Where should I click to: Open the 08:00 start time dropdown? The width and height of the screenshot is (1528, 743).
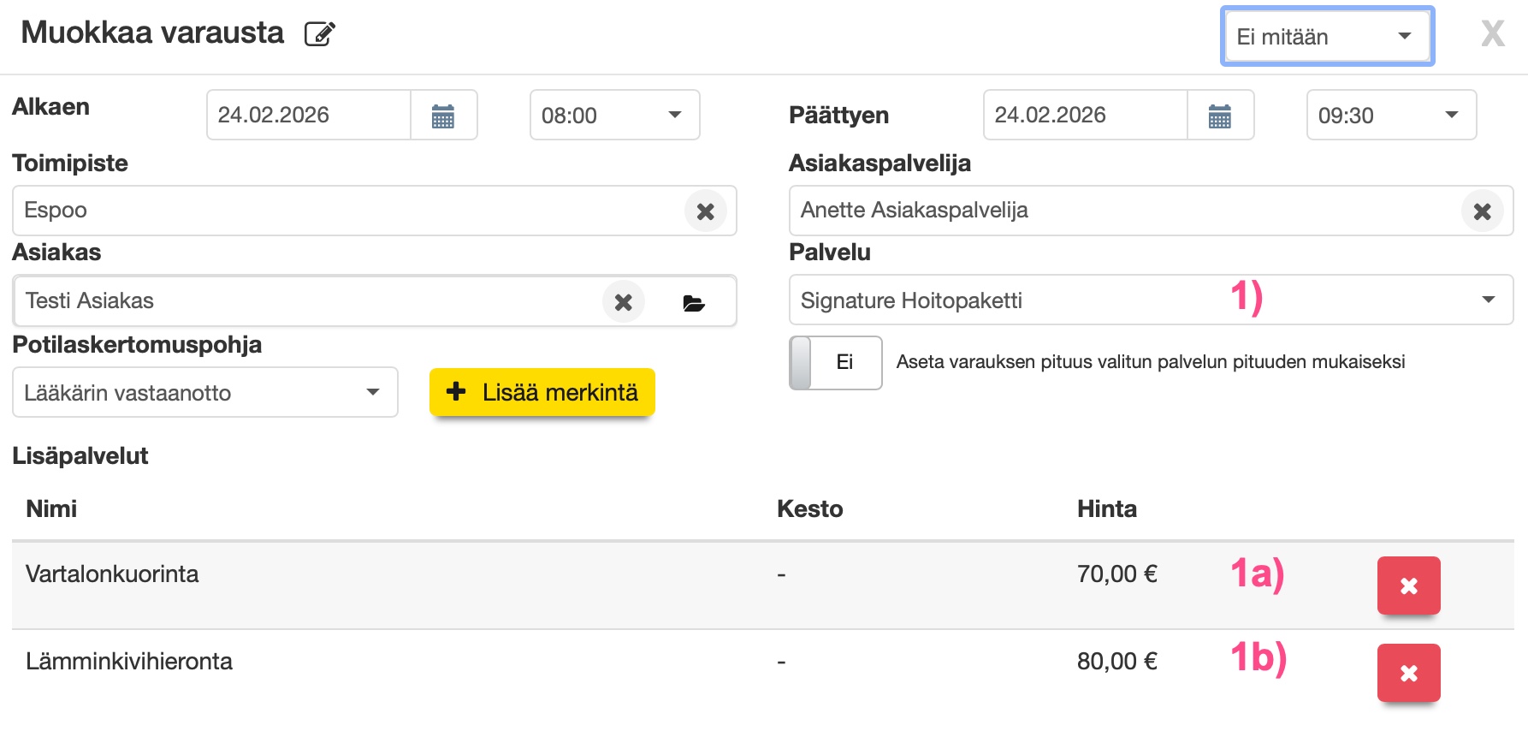614,116
